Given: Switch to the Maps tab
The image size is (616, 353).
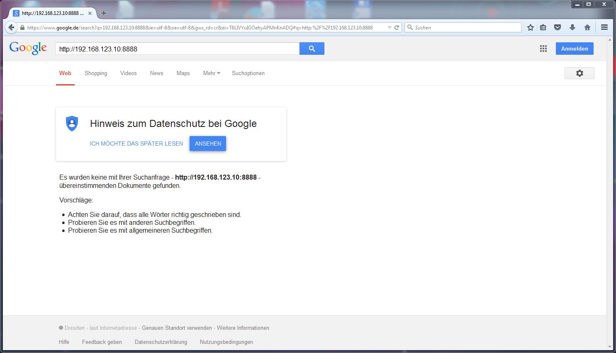Looking at the screenshot, I should point(183,73).
